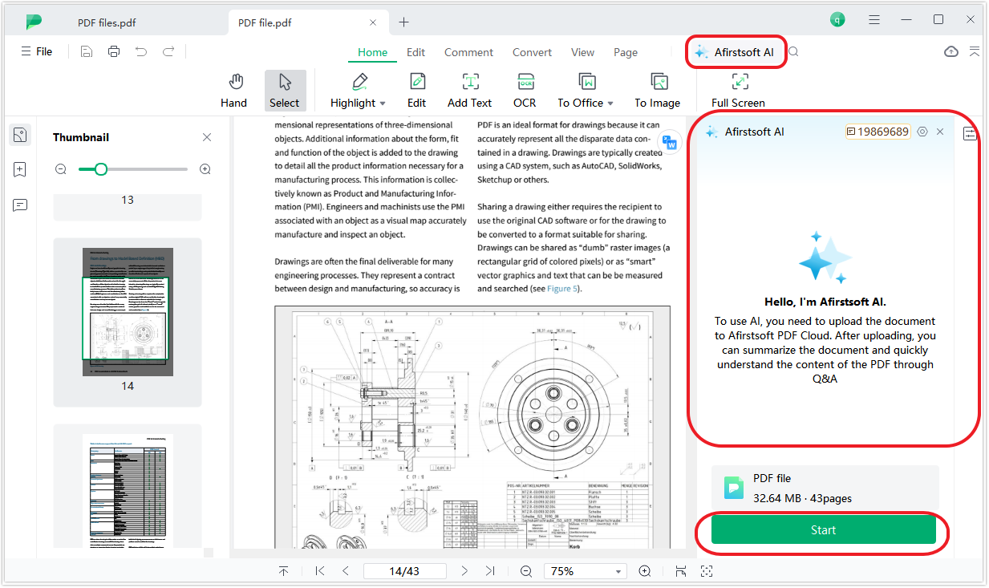
Task: Run the OCR tool
Action: [525, 90]
